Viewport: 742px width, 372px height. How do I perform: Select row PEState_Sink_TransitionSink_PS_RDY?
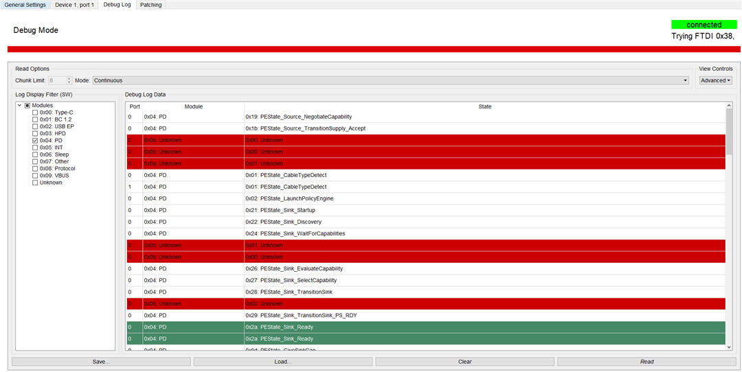pos(426,315)
